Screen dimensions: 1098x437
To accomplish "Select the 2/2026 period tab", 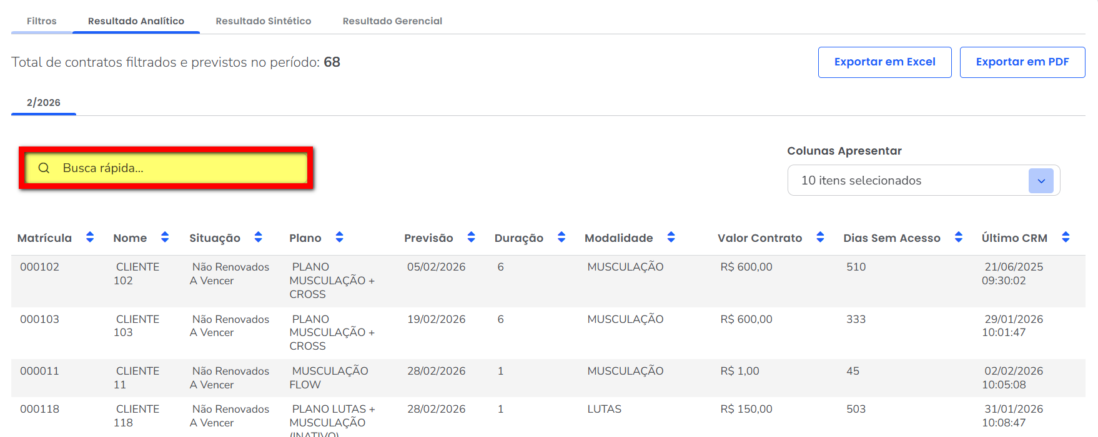I will click(44, 103).
